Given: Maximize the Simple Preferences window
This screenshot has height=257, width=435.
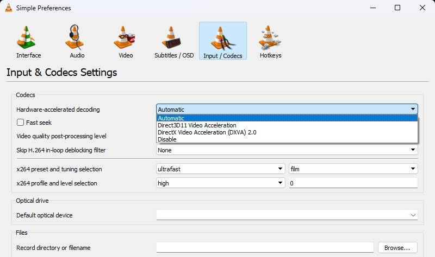Looking at the screenshot, I should click(397, 8).
